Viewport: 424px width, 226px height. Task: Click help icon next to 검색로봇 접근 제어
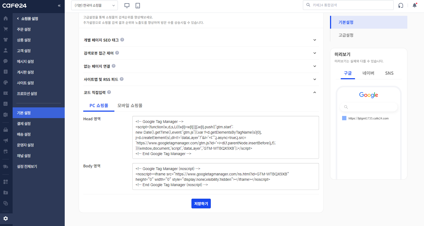click(x=117, y=53)
